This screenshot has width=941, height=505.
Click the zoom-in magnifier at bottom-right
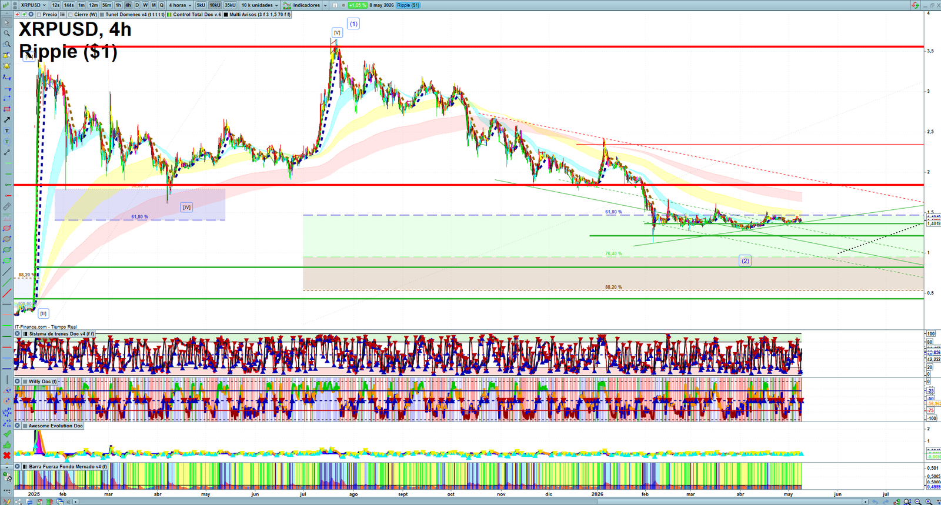point(929,501)
